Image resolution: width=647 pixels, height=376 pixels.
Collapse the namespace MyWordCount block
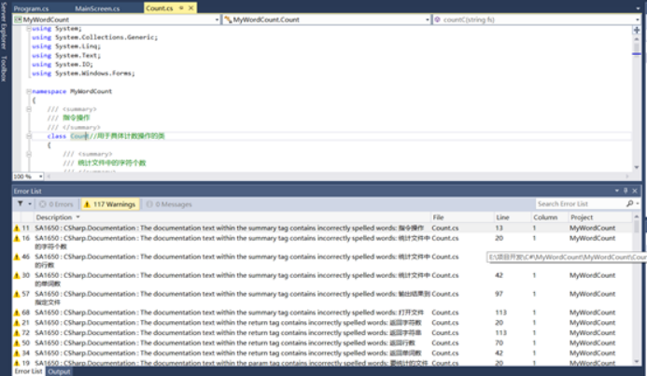(29, 91)
